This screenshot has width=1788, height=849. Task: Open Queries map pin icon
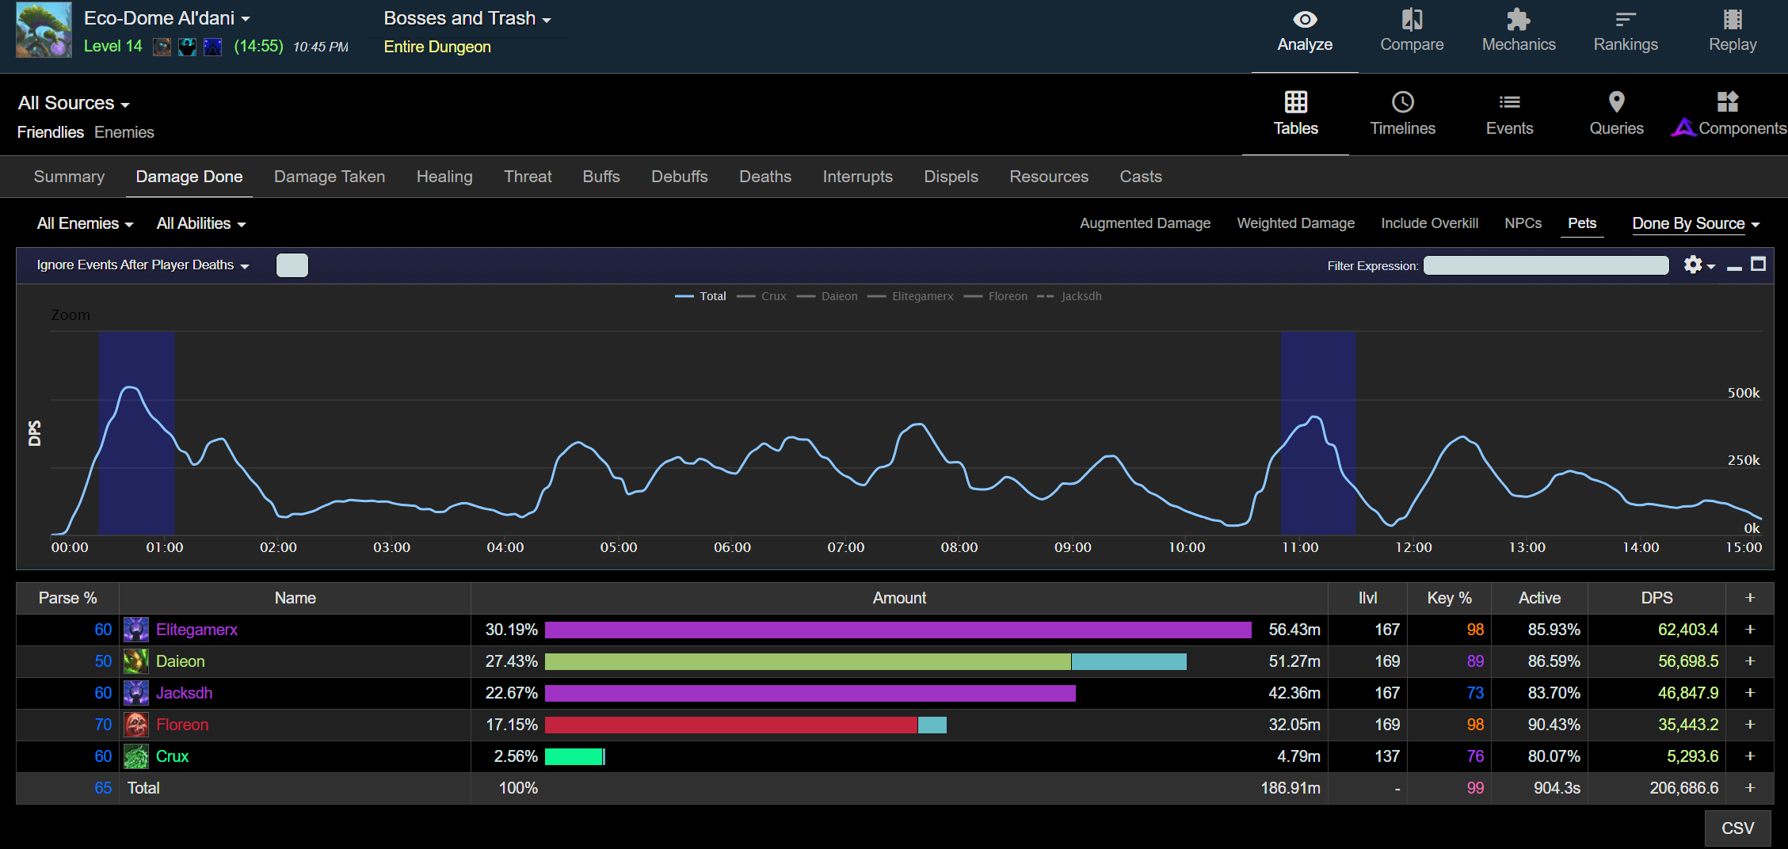click(1616, 102)
